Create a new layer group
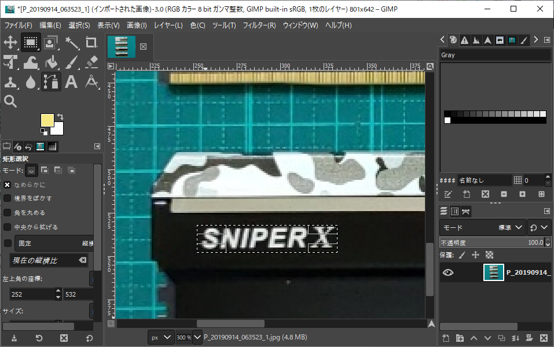Screen dimensions: 554x347 point(460,338)
